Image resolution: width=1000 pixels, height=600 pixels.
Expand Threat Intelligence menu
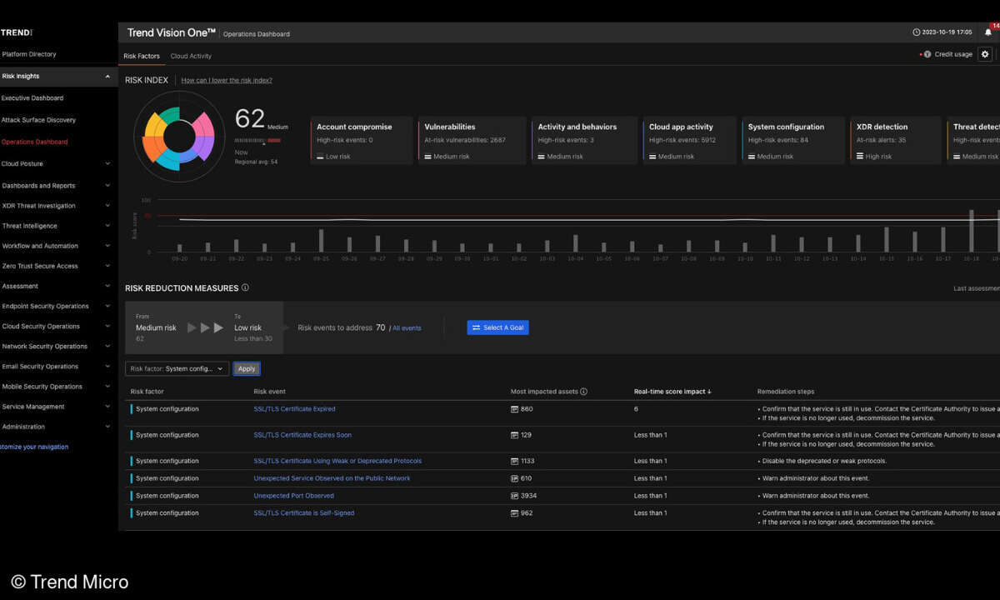(107, 226)
